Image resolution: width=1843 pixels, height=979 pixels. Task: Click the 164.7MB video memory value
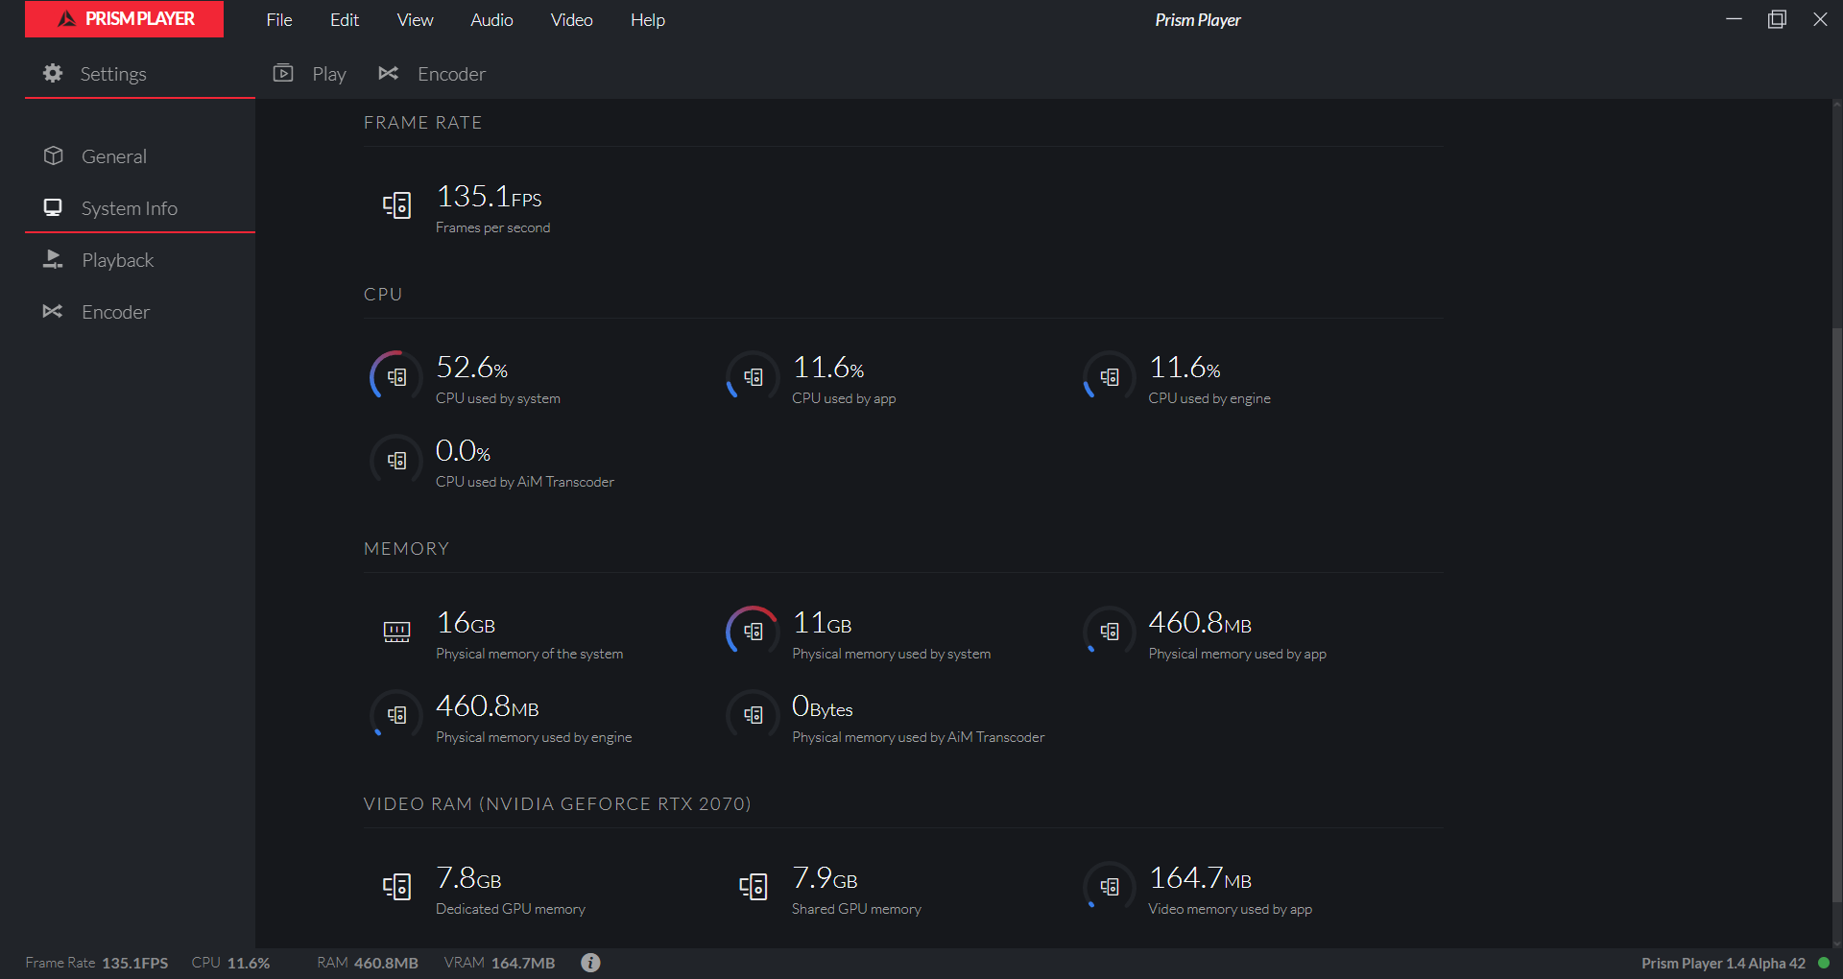click(1200, 878)
